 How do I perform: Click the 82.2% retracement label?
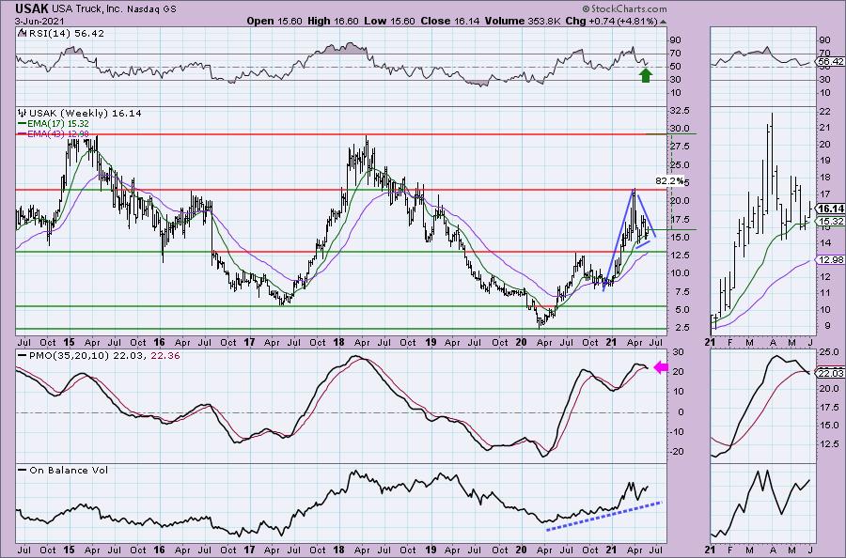669,180
